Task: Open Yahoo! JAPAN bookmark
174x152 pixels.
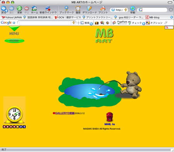Action: click(12, 17)
